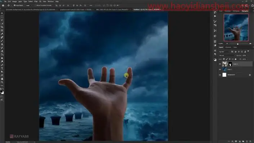Toggle Show Transform Controls checkbox
The image size is (254, 143).
(36, 5)
